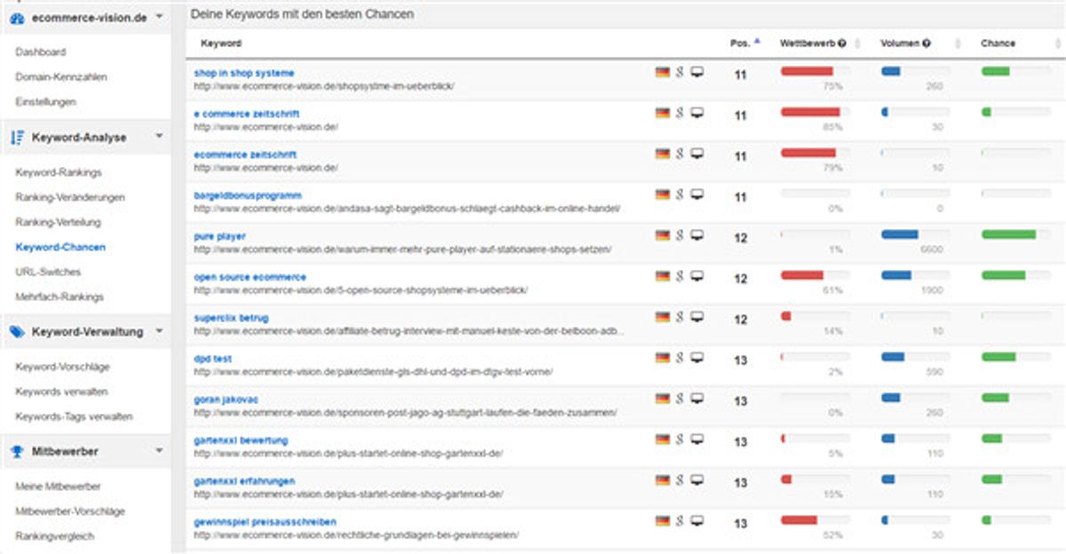The height and width of the screenshot is (554, 1066).
Task: Collapse the Mitbewerber section arrow
Action: (x=158, y=450)
